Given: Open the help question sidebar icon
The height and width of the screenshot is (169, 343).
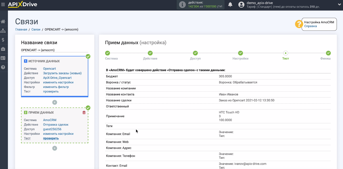Looking at the screenshot, I should pyautogui.click(x=3, y=67).
